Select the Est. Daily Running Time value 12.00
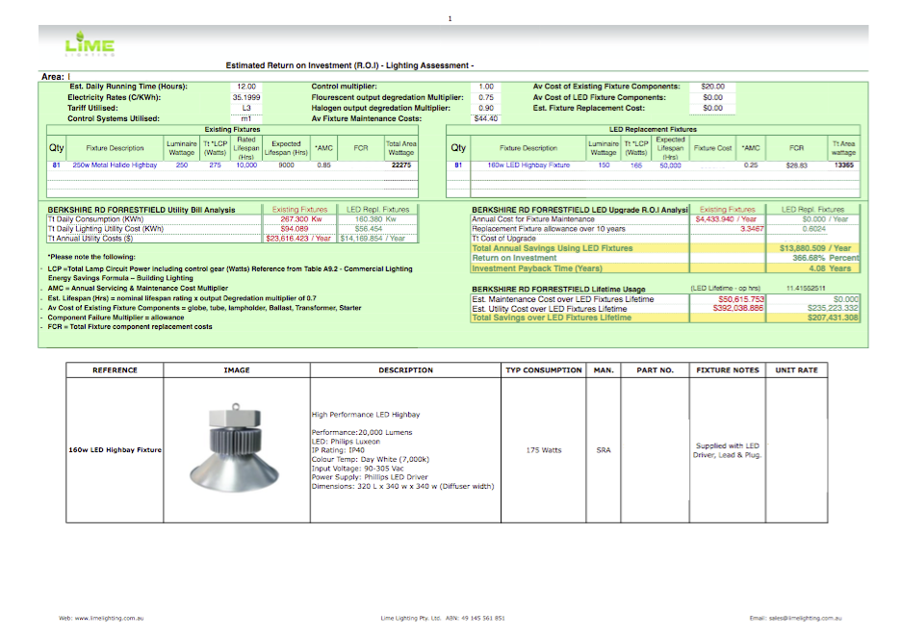The image size is (900, 636). click(x=246, y=87)
